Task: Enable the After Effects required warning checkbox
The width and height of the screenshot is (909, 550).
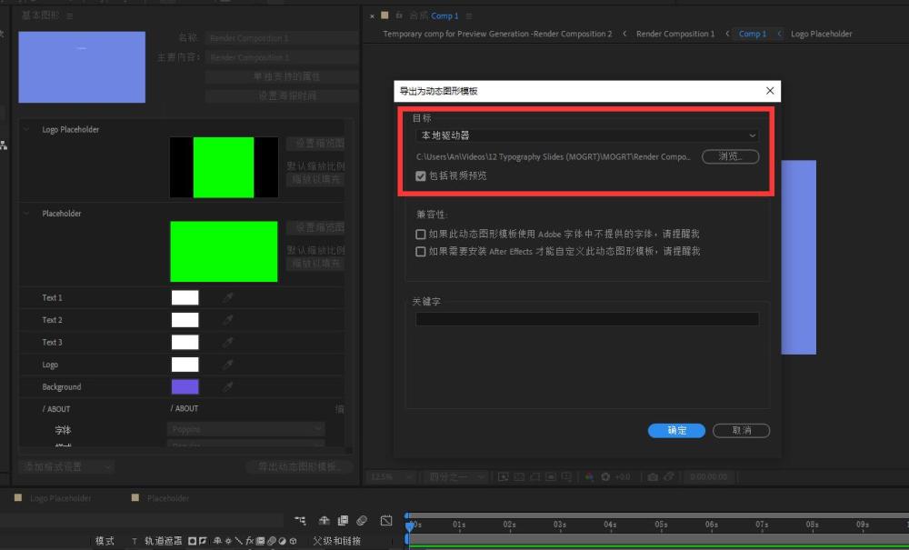Action: pyautogui.click(x=421, y=252)
